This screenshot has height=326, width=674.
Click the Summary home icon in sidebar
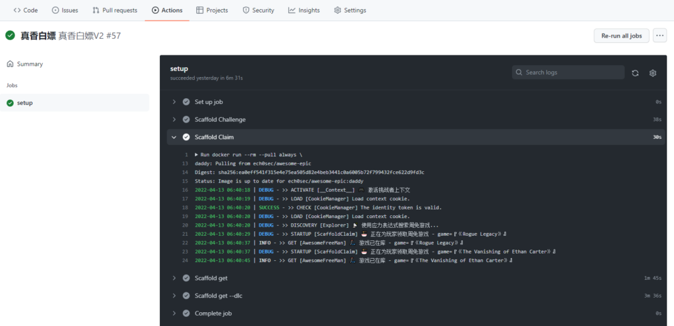coord(10,64)
